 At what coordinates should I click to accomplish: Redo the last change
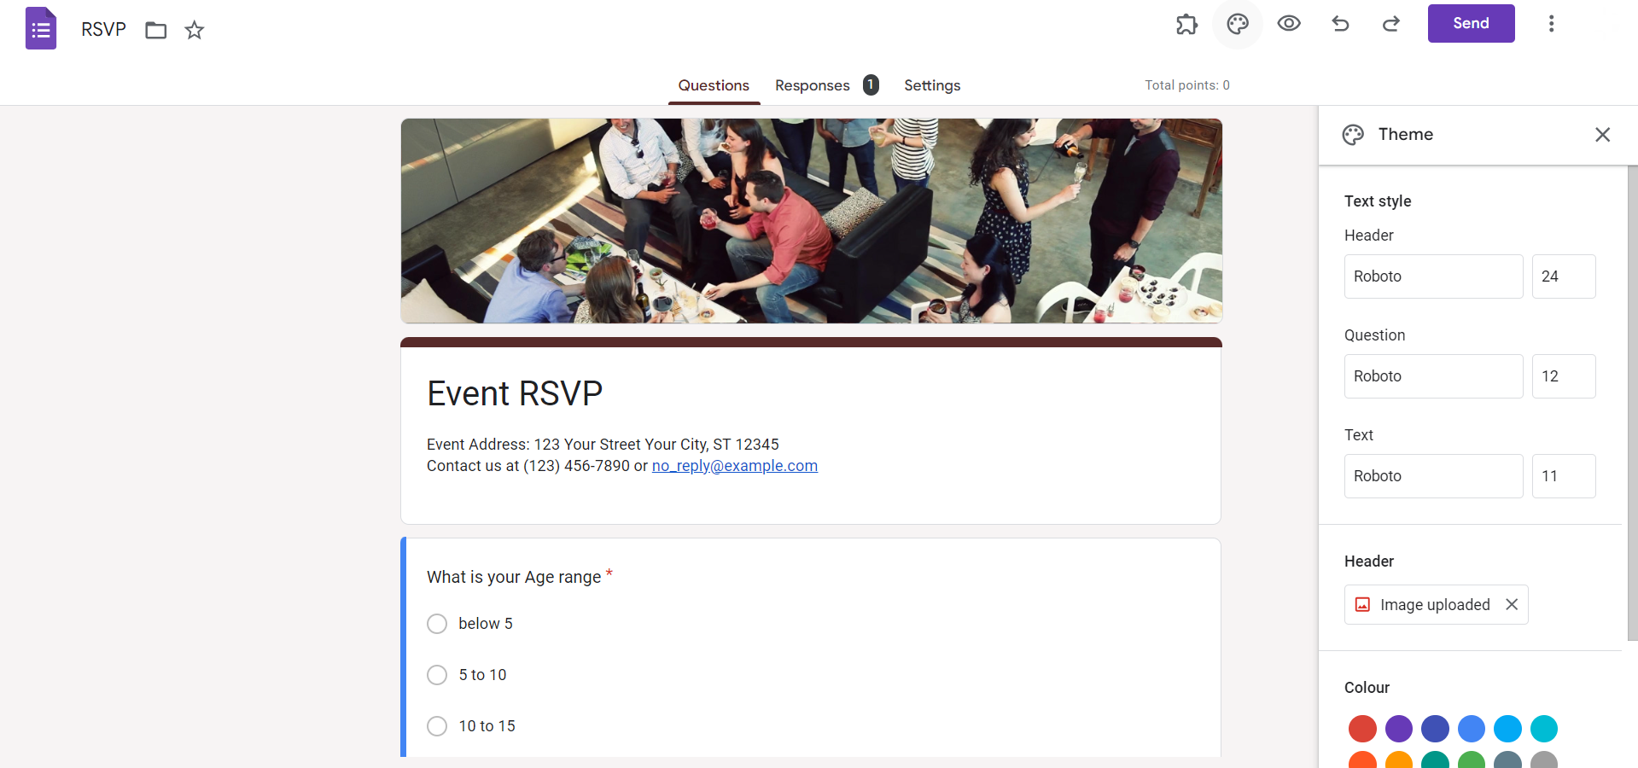(1391, 24)
